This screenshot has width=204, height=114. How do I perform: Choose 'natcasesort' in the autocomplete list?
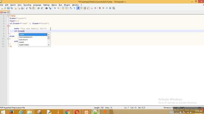[33, 37]
